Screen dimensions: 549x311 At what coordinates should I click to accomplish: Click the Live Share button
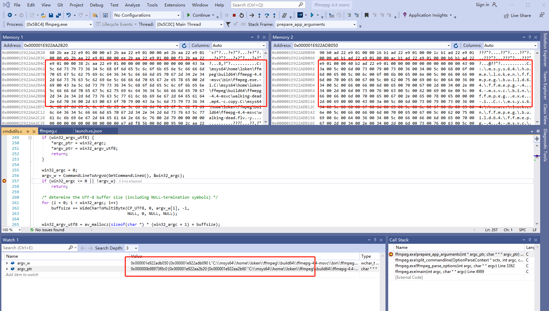pos(517,16)
